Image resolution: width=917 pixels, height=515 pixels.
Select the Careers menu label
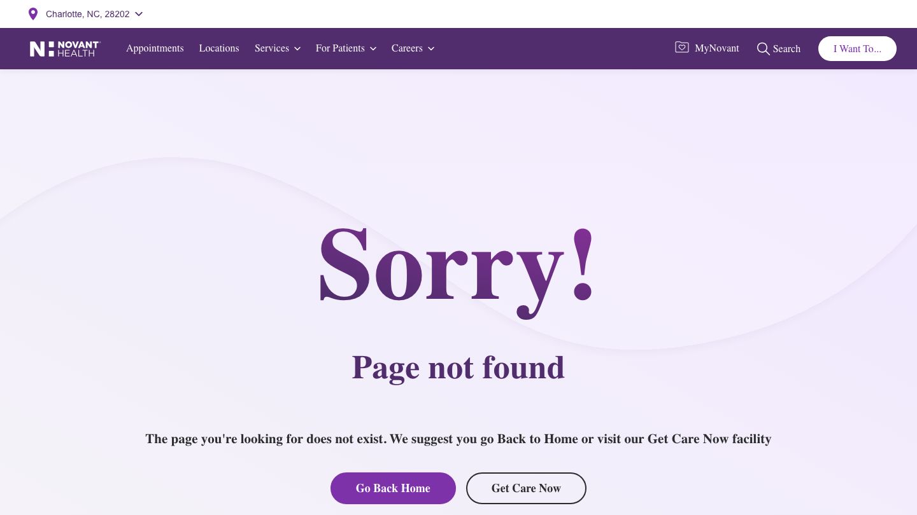(407, 48)
